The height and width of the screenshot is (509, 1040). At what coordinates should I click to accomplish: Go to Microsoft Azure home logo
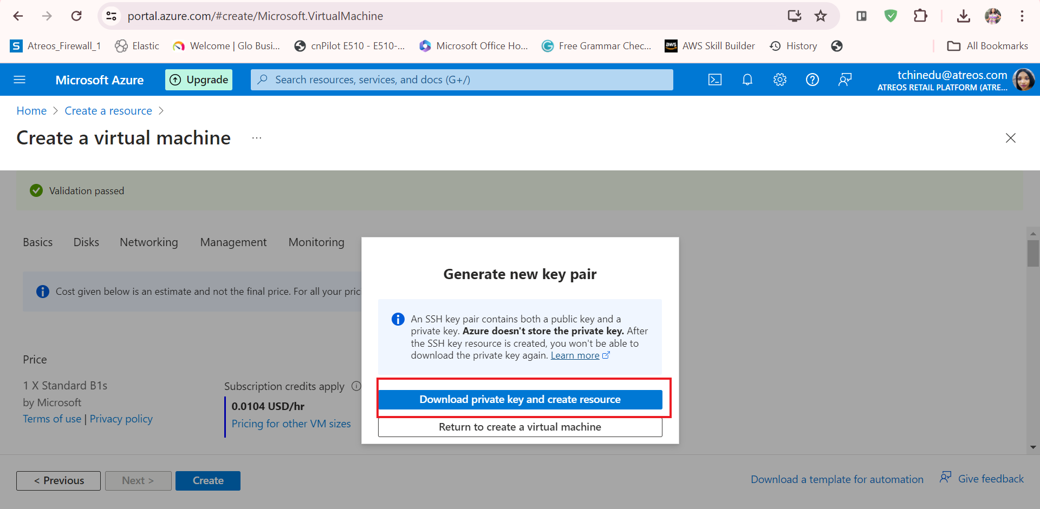[100, 80]
